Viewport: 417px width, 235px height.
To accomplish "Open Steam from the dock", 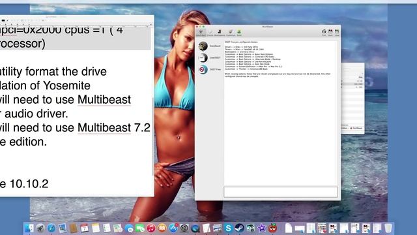I will click(x=239, y=228).
